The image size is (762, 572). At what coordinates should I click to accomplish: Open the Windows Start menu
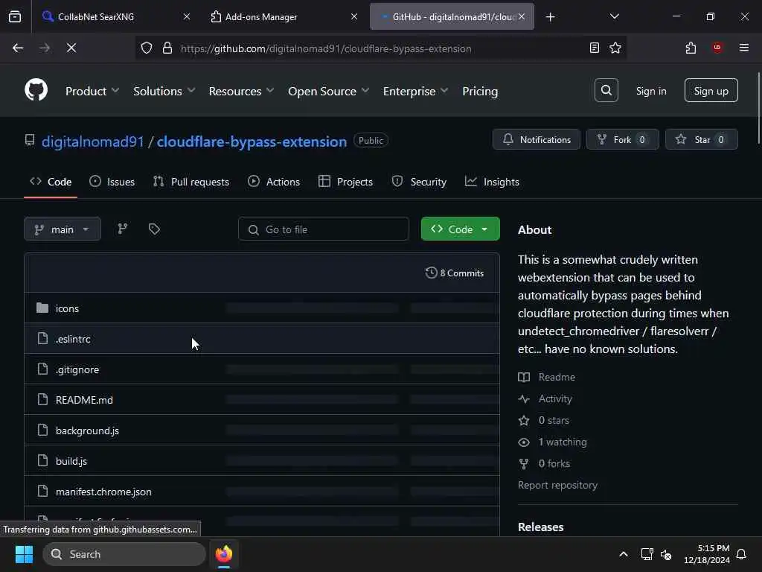(x=24, y=554)
